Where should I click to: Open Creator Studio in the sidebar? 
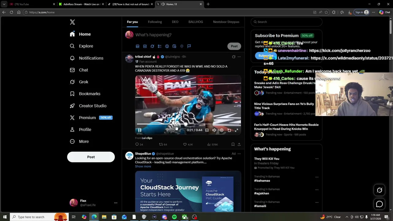[x=88, y=106]
